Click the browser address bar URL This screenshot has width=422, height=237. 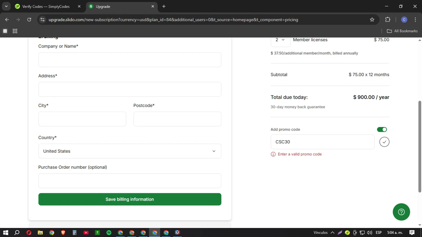click(x=173, y=20)
